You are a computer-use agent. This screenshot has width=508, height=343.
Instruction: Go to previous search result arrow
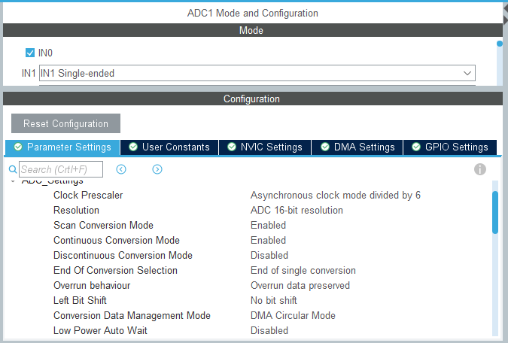(x=120, y=169)
